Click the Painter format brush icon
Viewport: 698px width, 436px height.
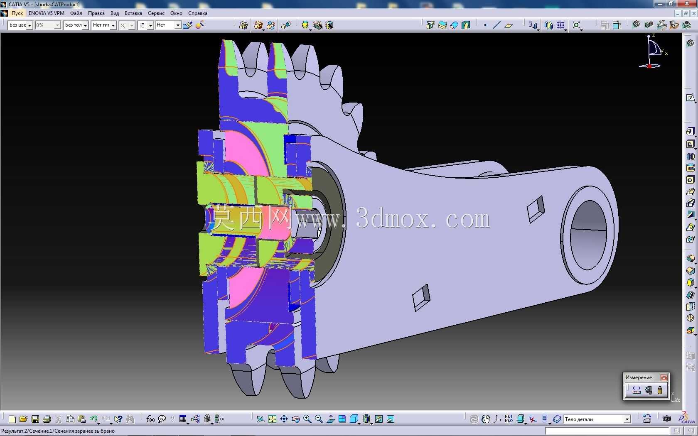[188, 25]
